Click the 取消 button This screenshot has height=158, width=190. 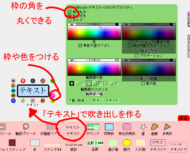click(x=81, y=100)
